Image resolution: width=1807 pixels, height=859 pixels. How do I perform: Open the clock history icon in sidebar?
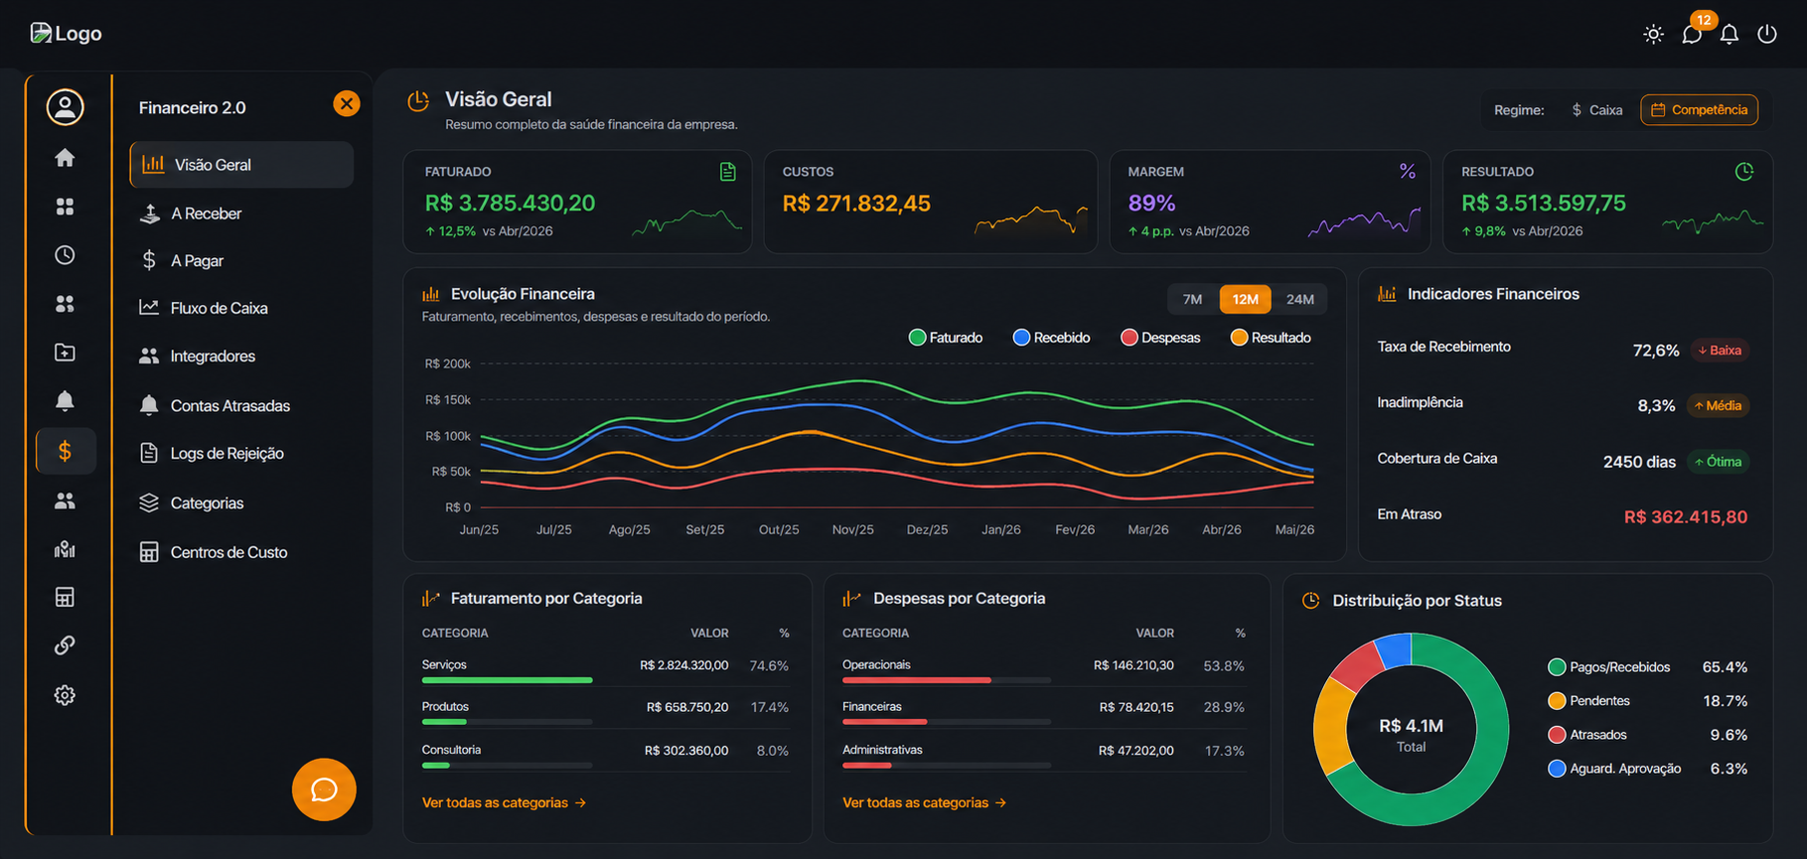(x=65, y=255)
